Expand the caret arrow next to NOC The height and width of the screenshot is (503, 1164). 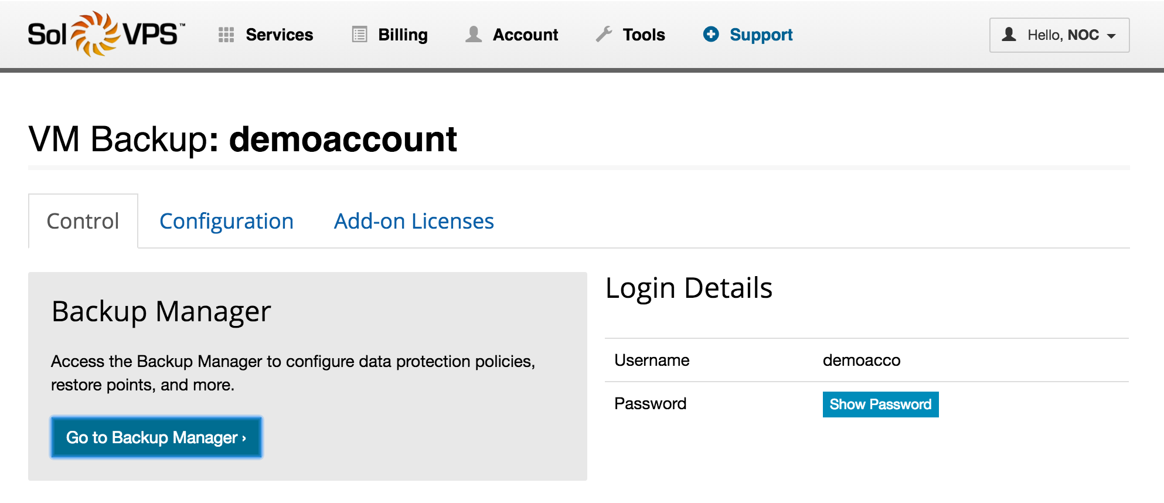pos(1111,36)
